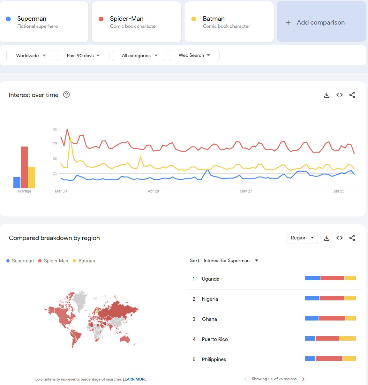368x385 pixels.
Task: Download Interest over time data as CSV
Action: pos(327,95)
